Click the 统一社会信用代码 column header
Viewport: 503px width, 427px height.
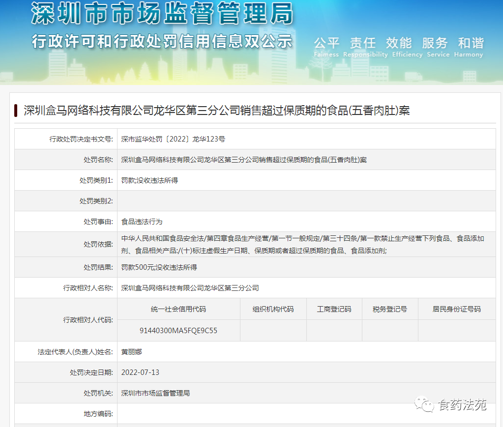(x=178, y=309)
